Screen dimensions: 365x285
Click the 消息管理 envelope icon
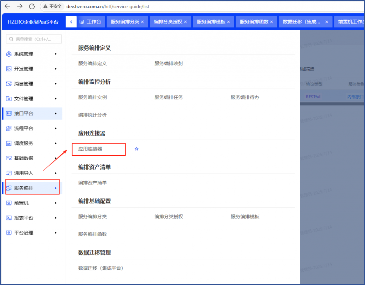point(9,84)
